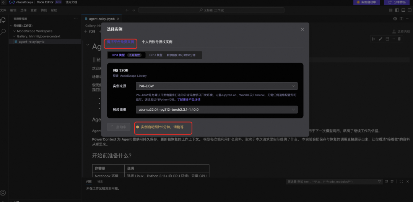
Task: Toggle the secondary sidebar layout icon
Action: point(409,10)
